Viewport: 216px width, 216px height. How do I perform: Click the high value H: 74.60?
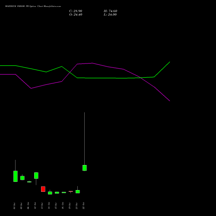[111, 11]
